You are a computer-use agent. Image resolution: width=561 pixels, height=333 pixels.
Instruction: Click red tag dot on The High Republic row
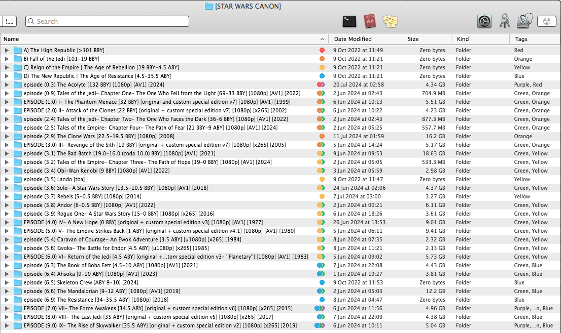[x=322, y=50]
